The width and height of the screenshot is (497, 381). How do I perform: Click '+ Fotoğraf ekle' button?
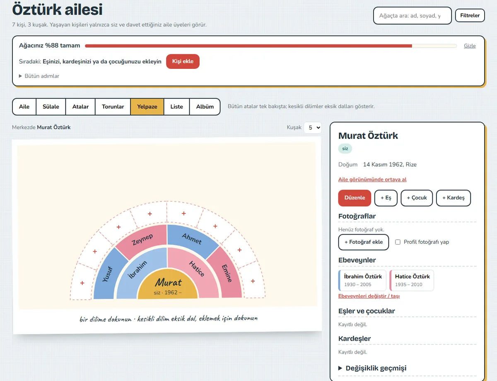coord(364,242)
